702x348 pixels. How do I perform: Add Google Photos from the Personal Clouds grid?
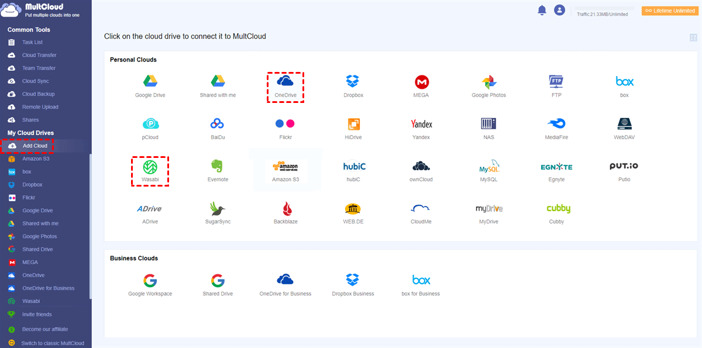[x=489, y=85]
